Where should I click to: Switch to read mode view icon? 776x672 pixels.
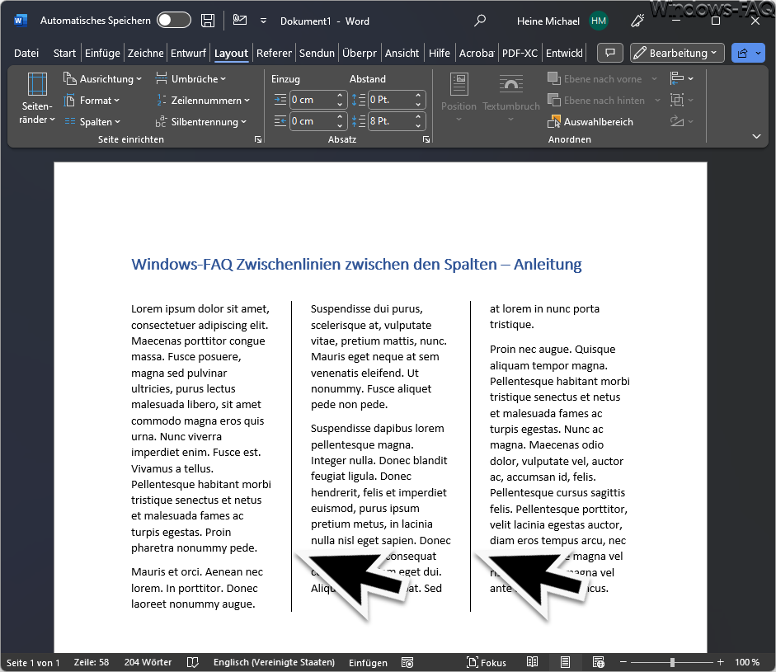pyautogui.click(x=533, y=662)
